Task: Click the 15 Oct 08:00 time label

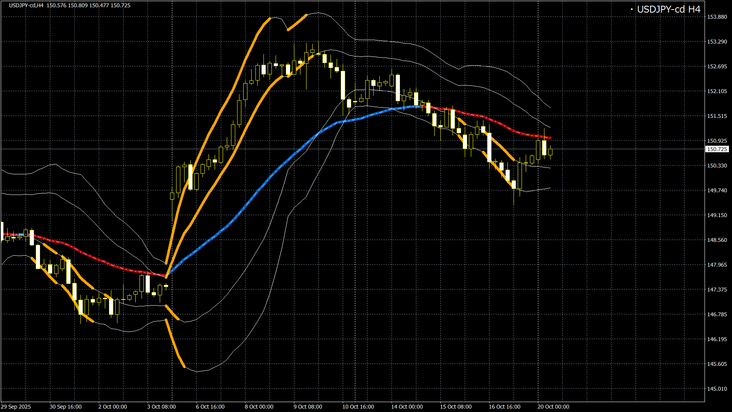Action: (x=456, y=407)
